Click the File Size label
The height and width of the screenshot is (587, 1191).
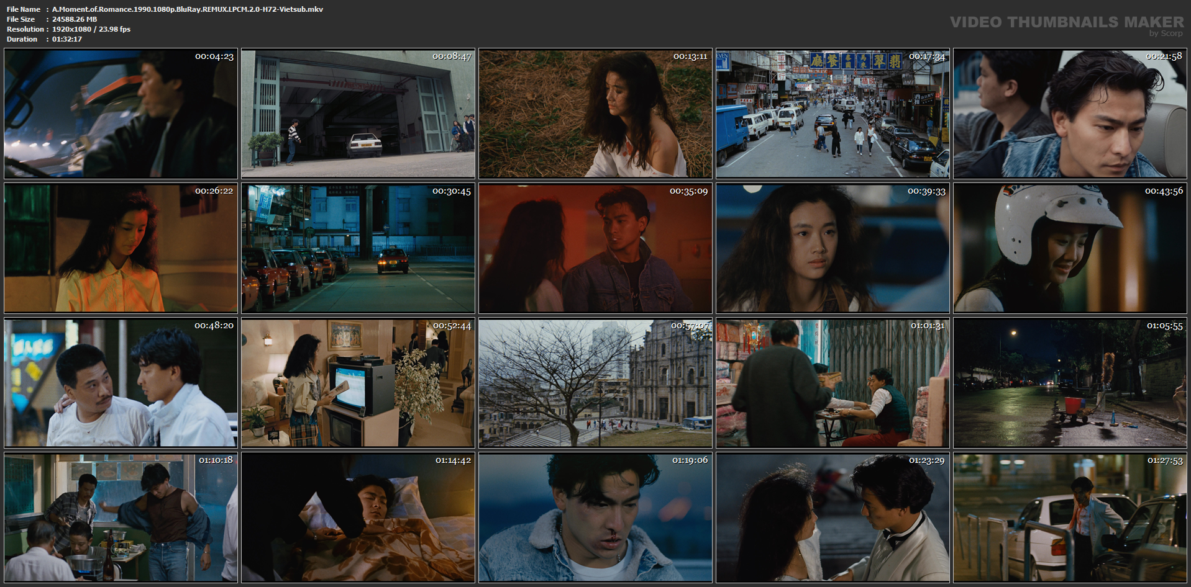click(21, 19)
